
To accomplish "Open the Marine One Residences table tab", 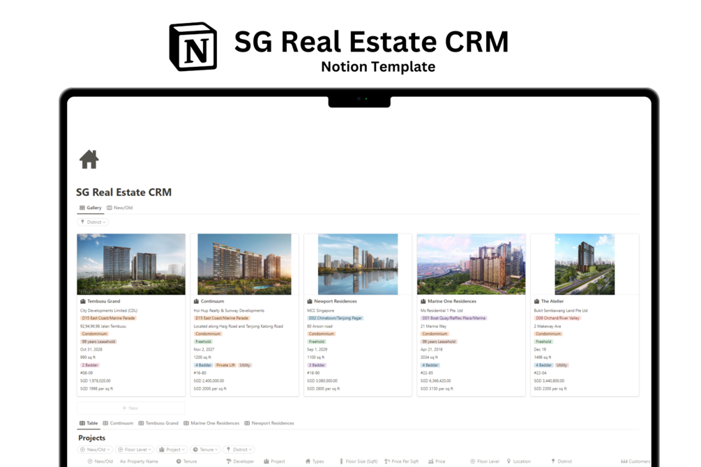I will point(211,423).
